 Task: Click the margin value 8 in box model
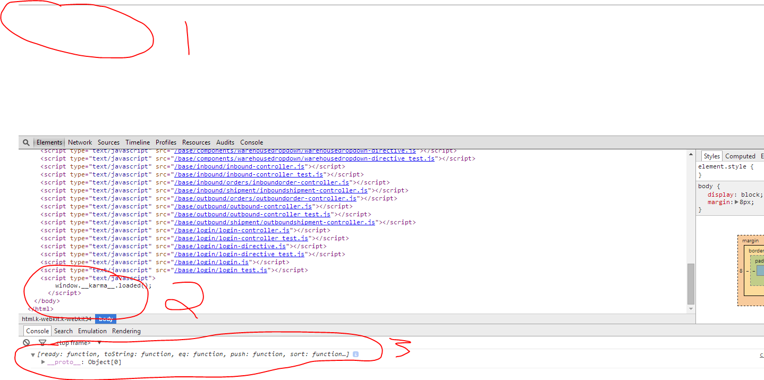(741, 271)
